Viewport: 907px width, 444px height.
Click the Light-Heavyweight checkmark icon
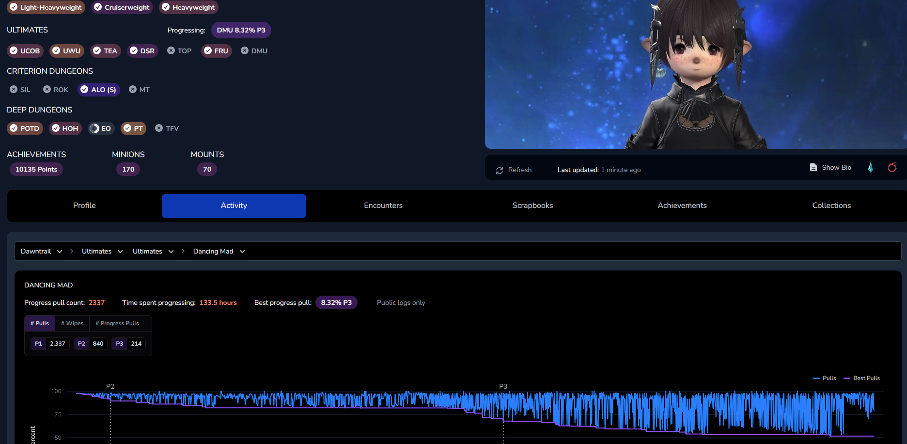coord(14,7)
